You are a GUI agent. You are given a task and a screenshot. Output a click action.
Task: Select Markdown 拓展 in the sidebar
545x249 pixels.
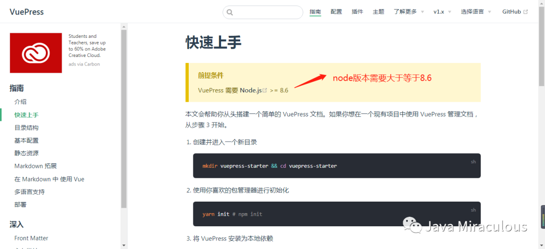(x=35, y=166)
